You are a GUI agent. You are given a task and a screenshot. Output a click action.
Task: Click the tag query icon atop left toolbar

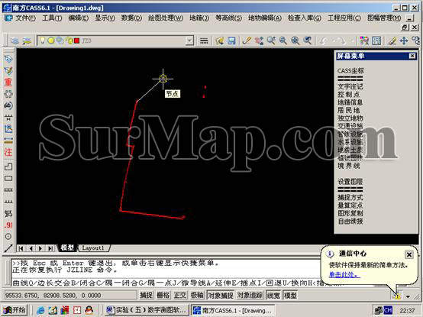[8, 59]
